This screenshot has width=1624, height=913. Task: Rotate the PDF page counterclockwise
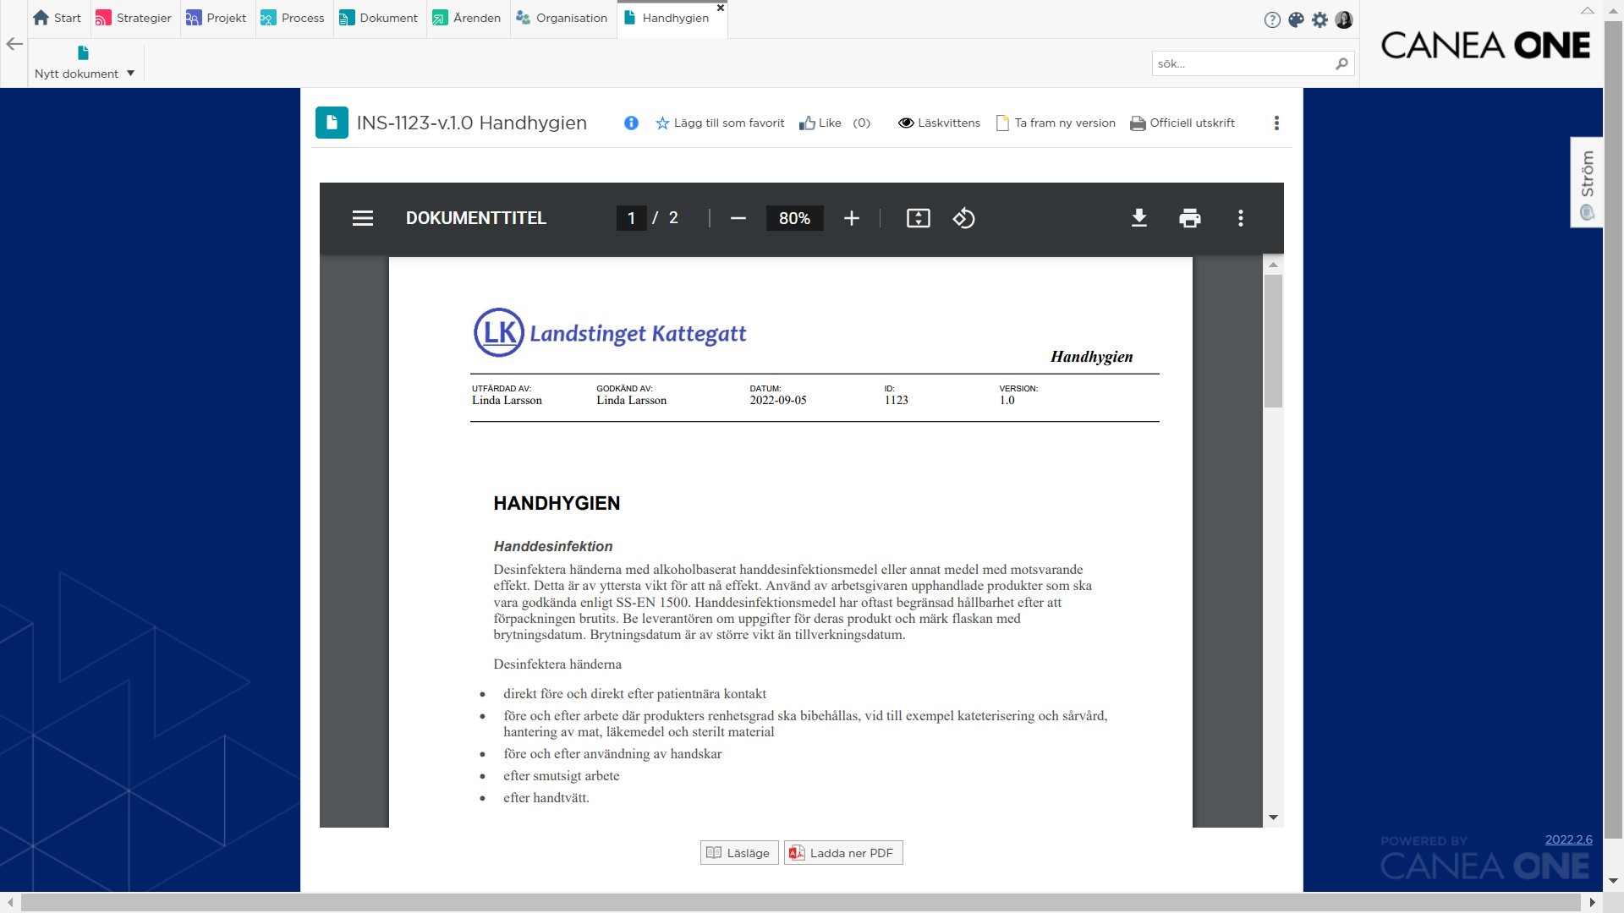tap(963, 218)
